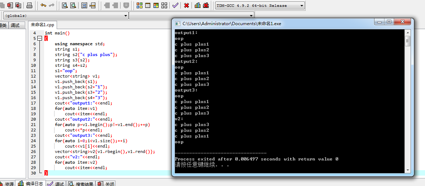
Task: Click the '请按任意键继续' console prompt
Action: click(202, 165)
